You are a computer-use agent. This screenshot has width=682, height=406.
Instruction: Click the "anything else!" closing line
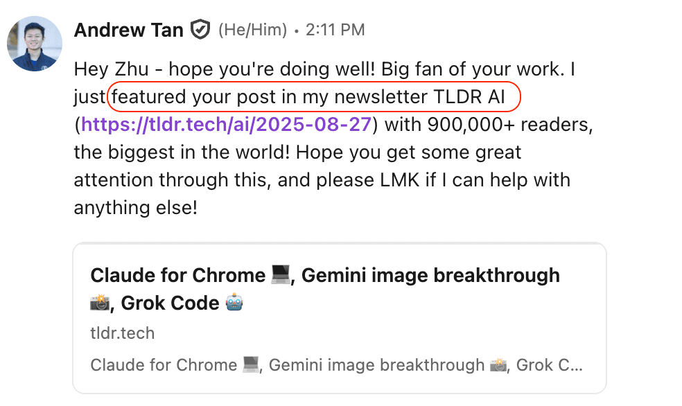[136, 207]
